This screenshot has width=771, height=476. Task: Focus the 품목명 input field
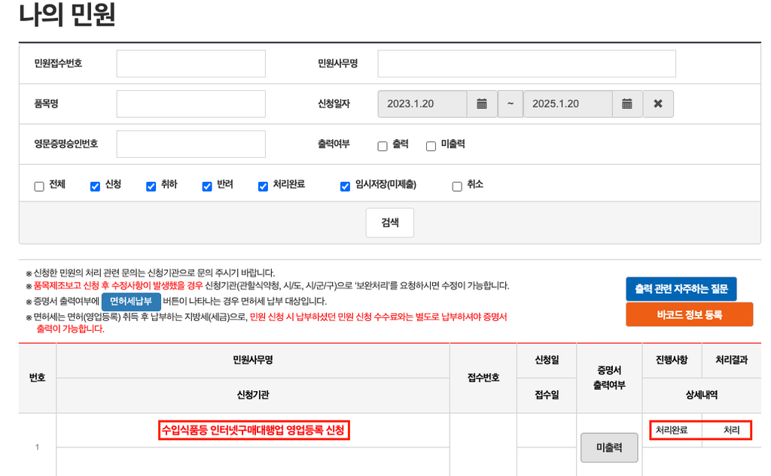click(x=190, y=104)
